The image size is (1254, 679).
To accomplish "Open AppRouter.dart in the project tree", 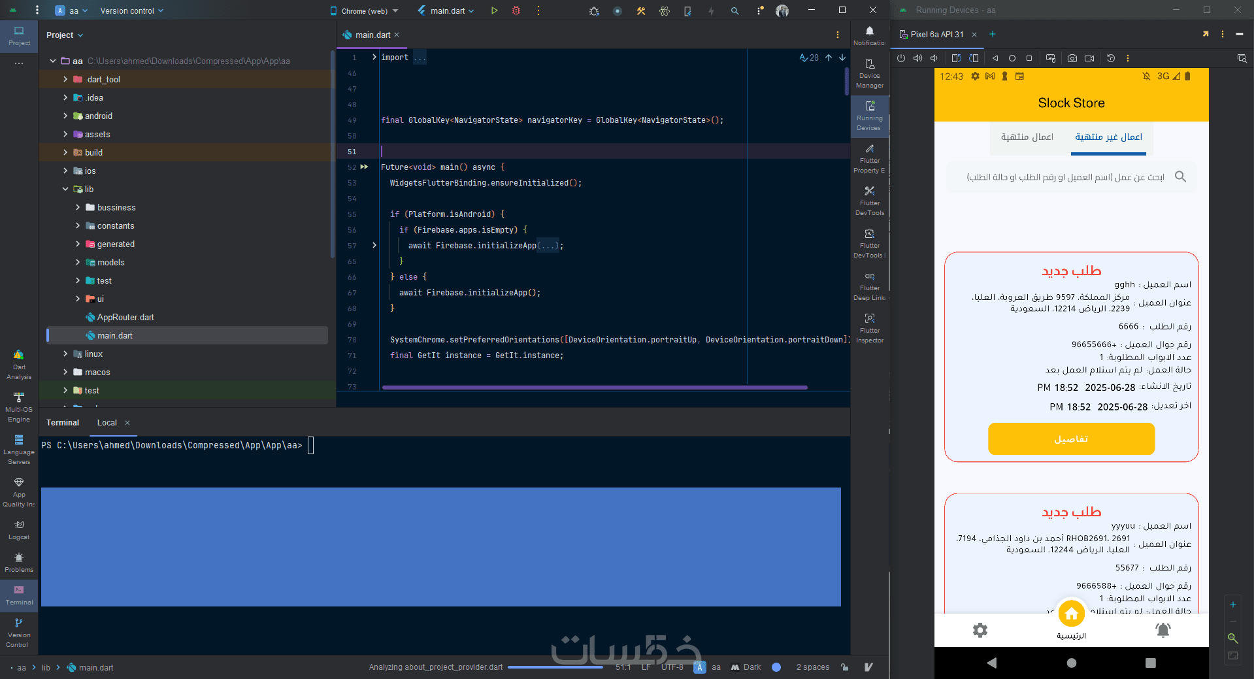I will (x=125, y=317).
